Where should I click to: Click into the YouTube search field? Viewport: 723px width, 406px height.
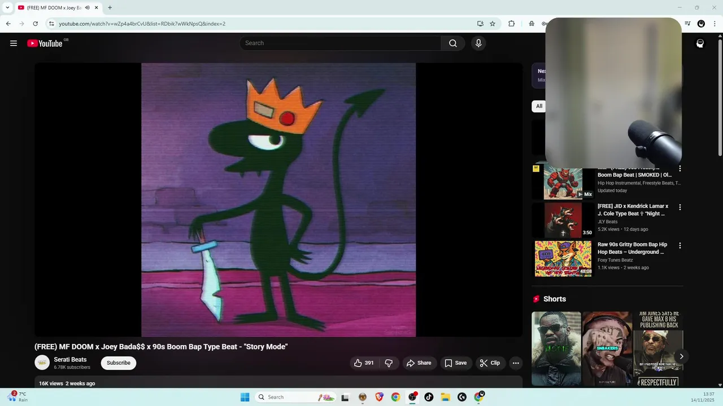coord(340,43)
